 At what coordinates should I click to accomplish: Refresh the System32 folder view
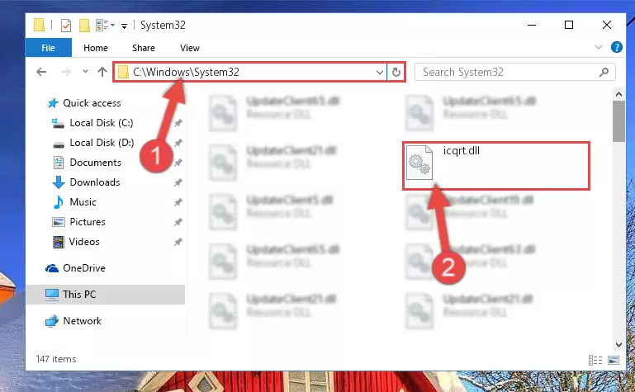click(396, 72)
